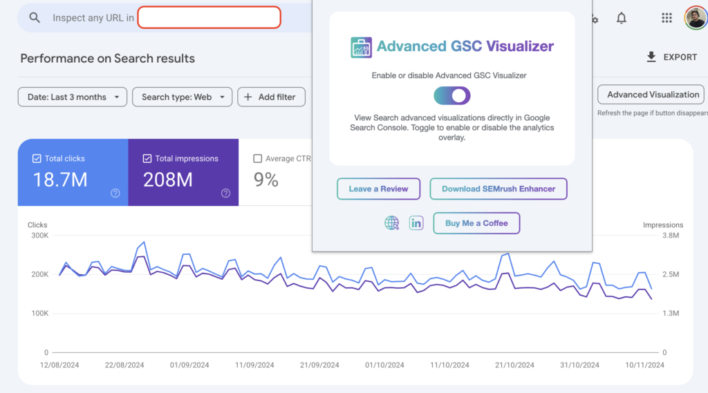Uncheck the Total clicks checkbox
Viewport: 708px width, 393px height.
click(x=37, y=159)
